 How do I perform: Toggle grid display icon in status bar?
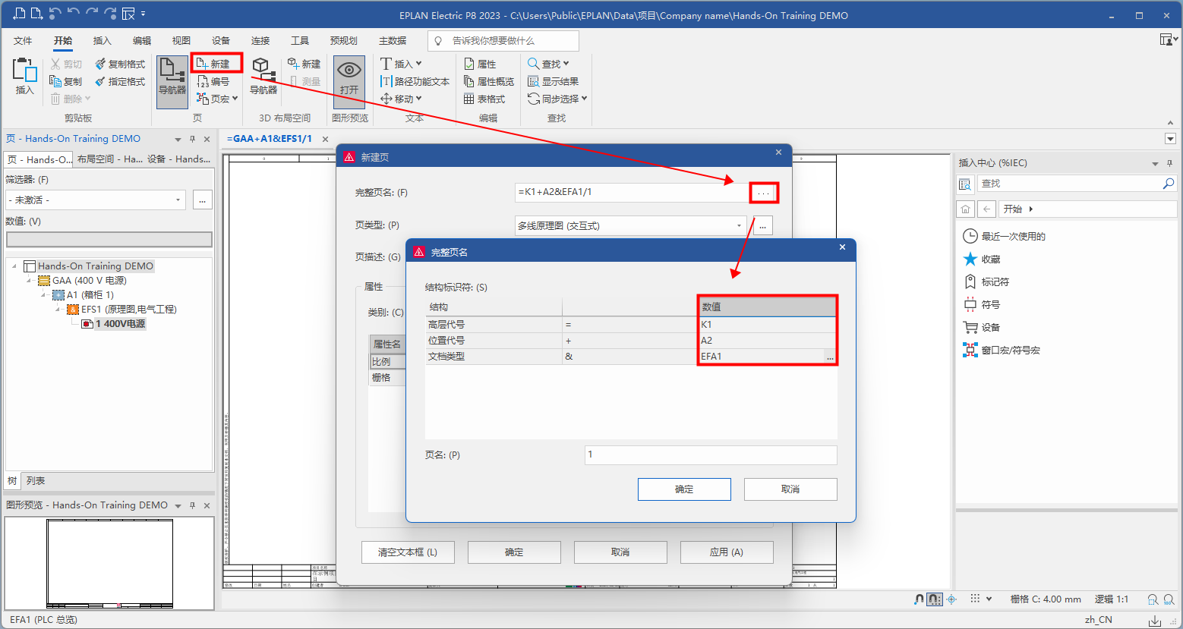(975, 599)
